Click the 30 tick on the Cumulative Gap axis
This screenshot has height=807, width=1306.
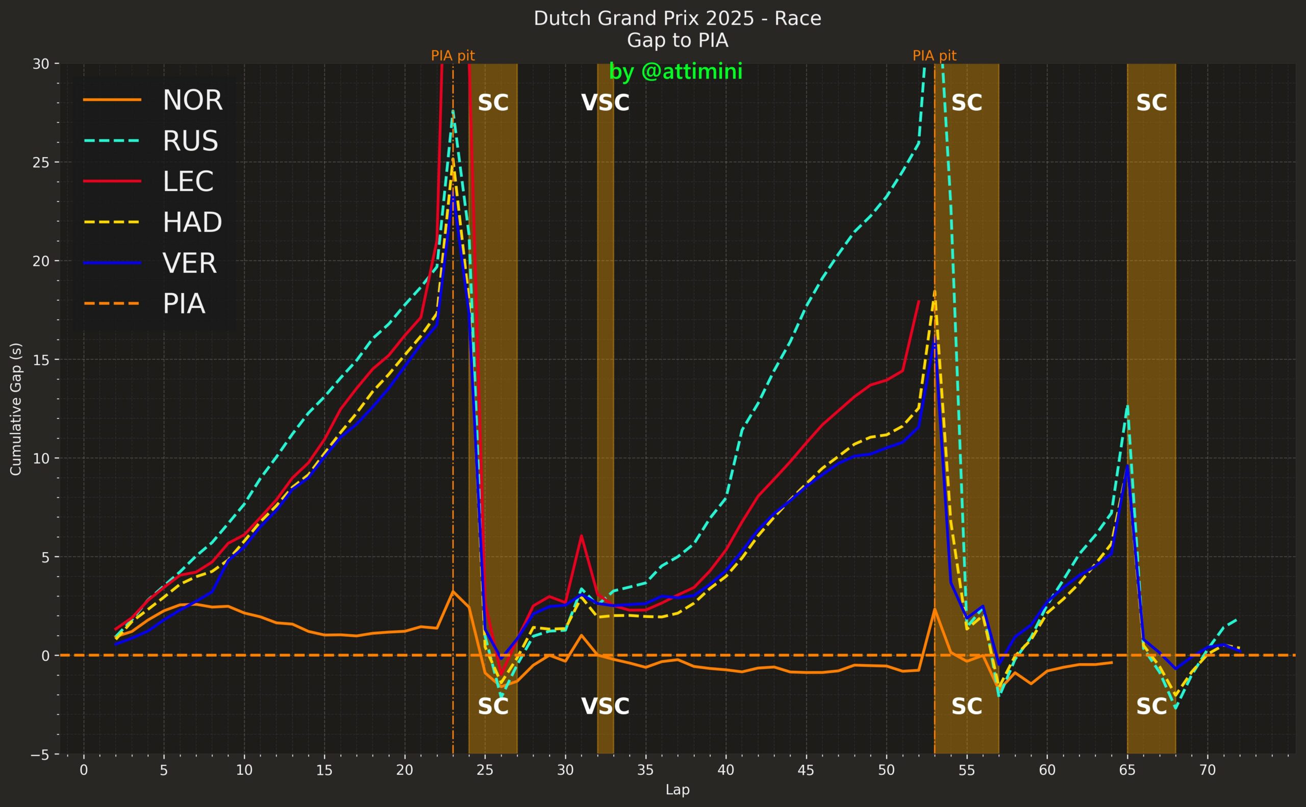(42, 64)
